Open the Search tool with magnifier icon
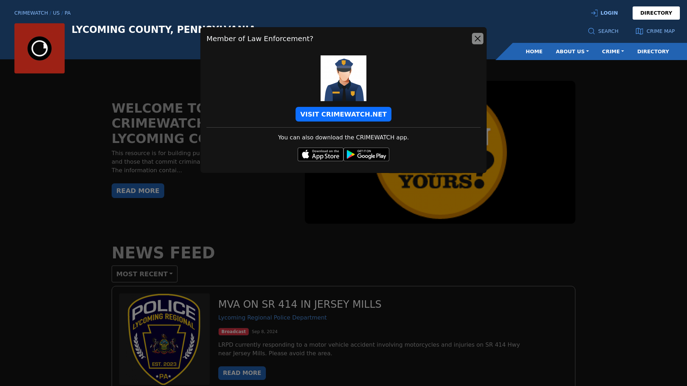The image size is (687, 386). click(x=603, y=31)
